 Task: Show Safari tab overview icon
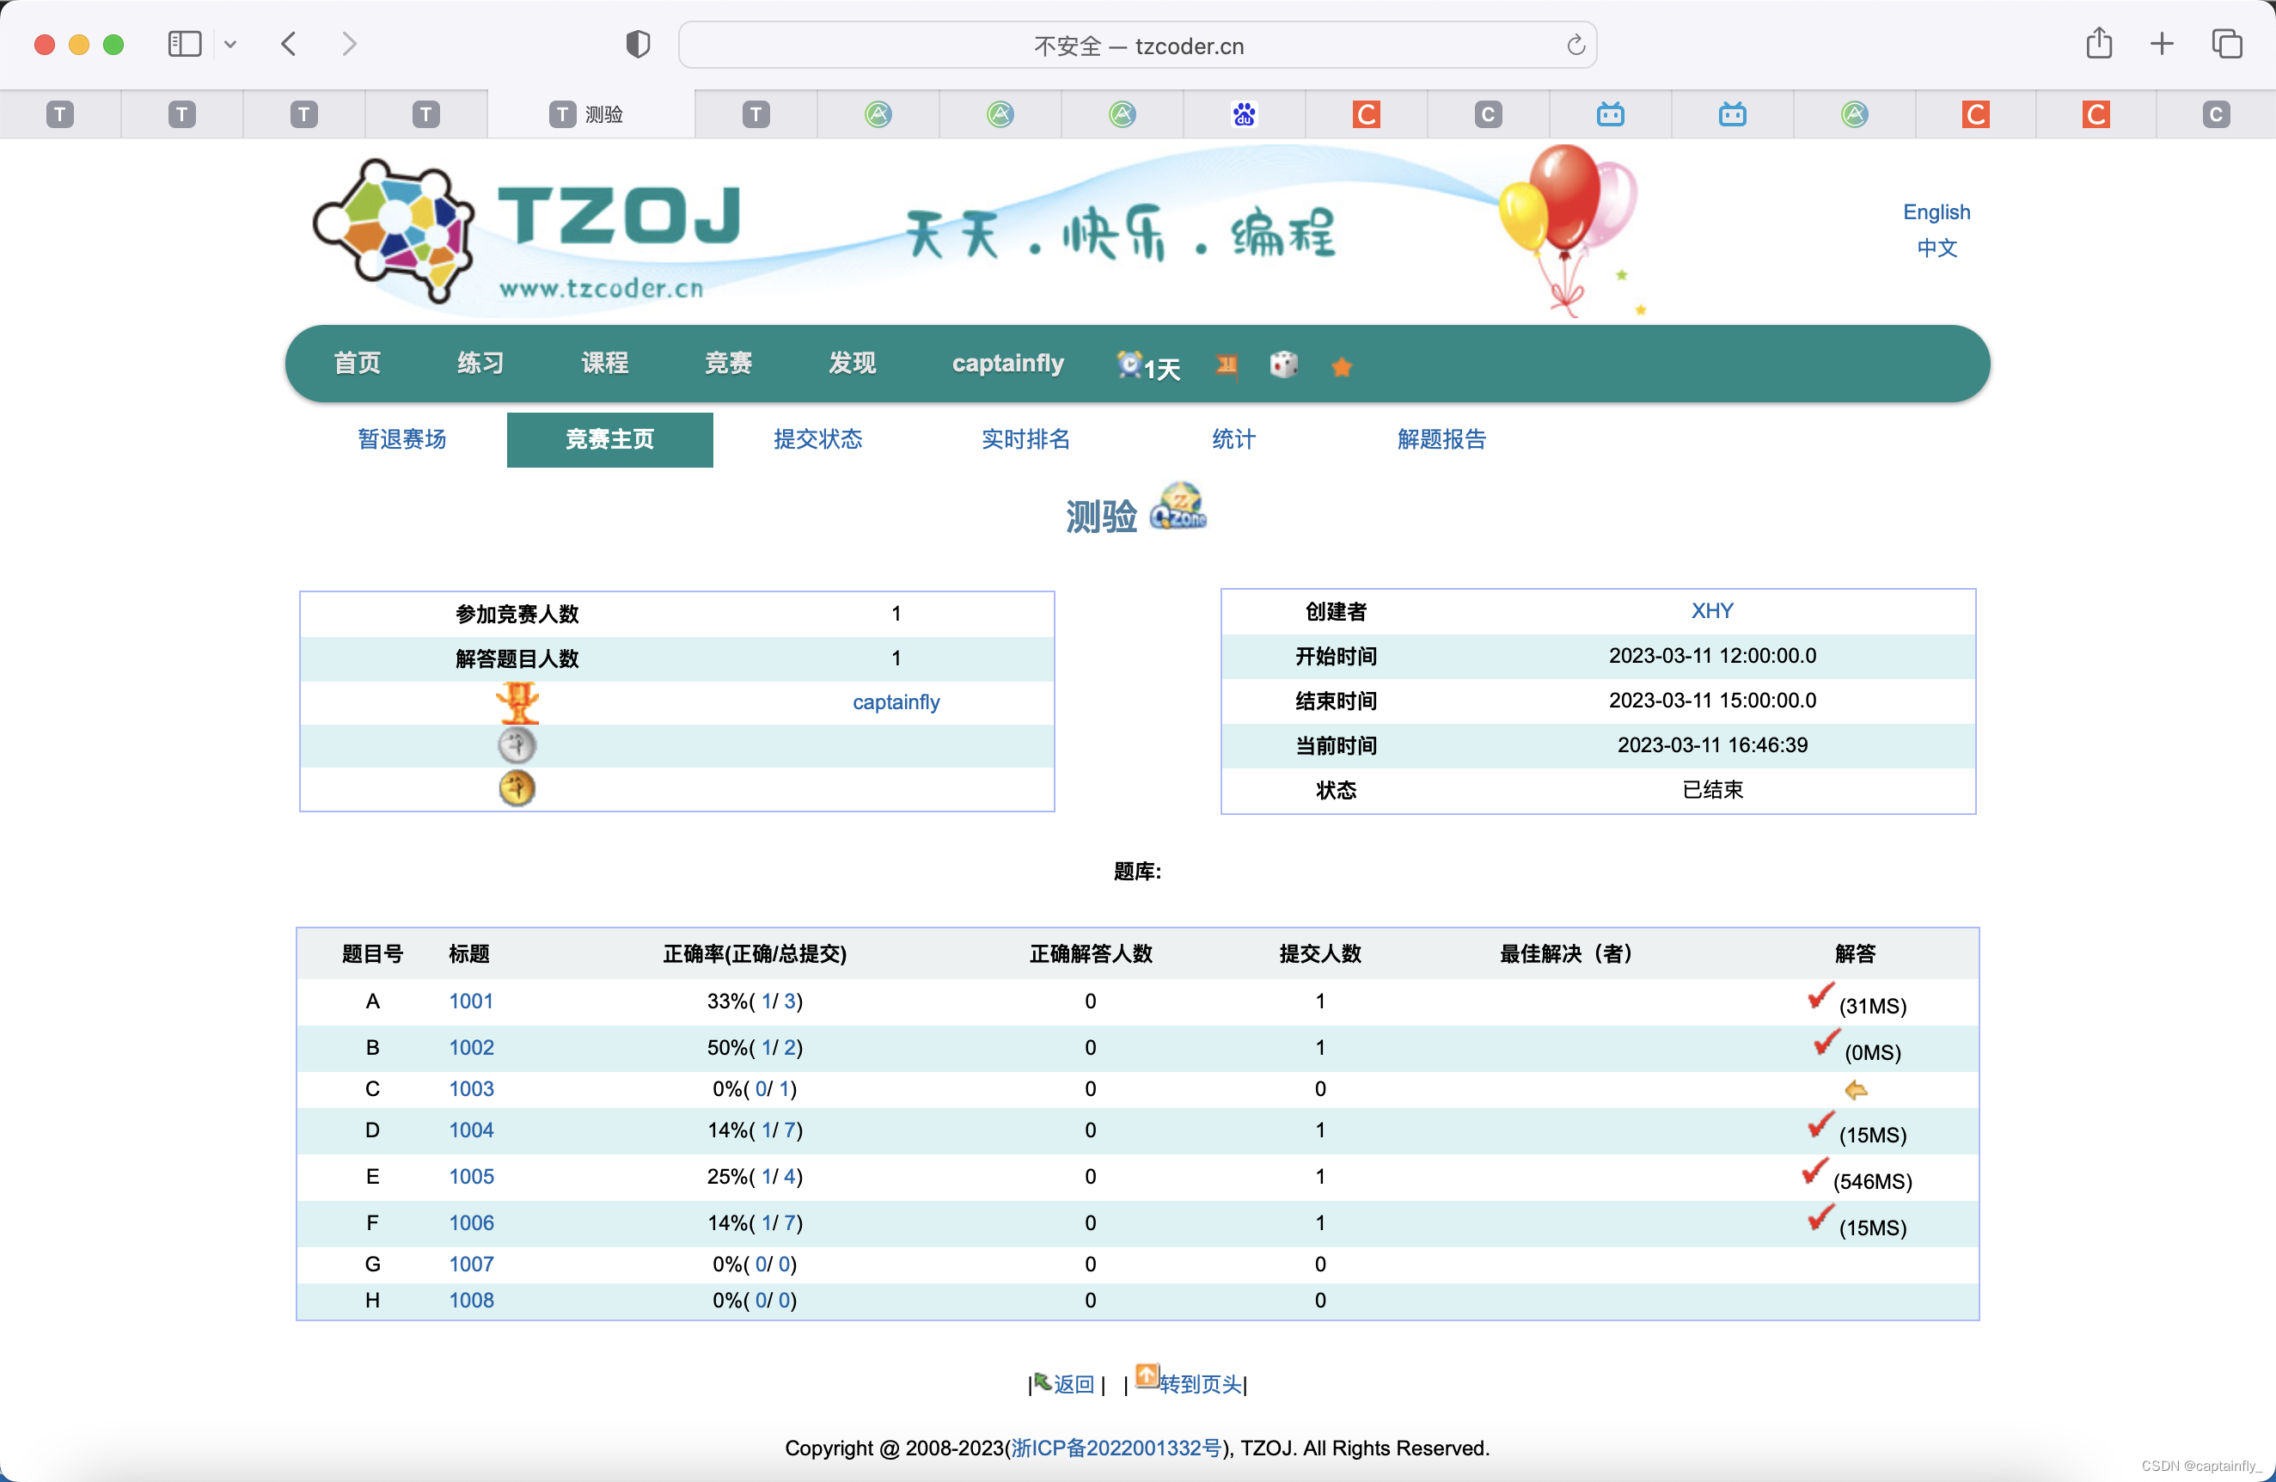coord(2226,44)
